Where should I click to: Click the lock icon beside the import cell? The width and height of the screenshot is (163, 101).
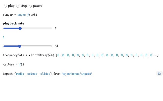(x=159, y=73)
